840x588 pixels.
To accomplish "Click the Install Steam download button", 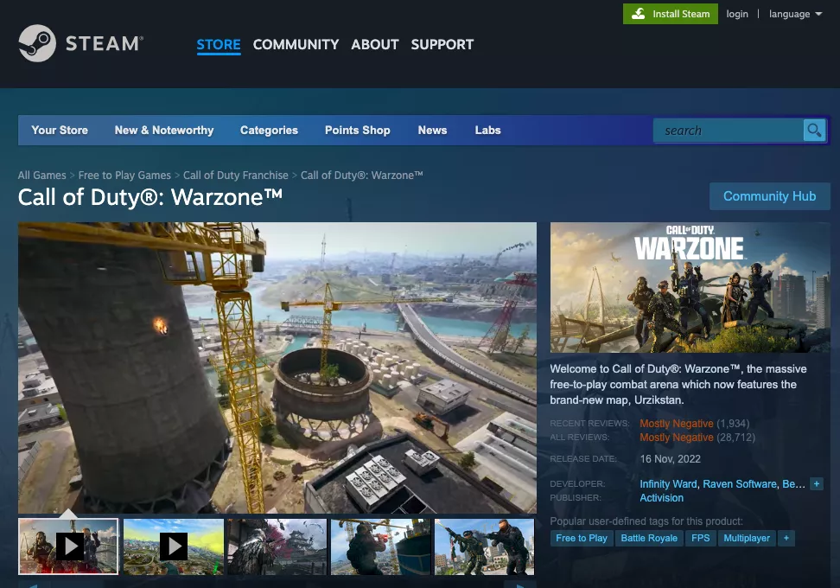I will pos(671,14).
